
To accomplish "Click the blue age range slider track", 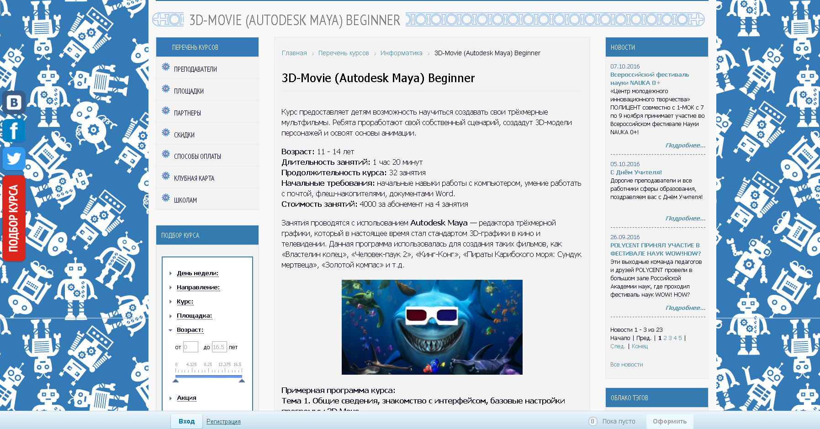I will click(x=209, y=377).
